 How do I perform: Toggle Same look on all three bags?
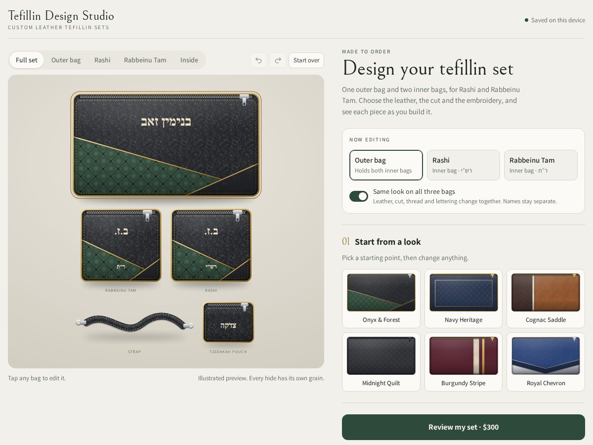(359, 196)
